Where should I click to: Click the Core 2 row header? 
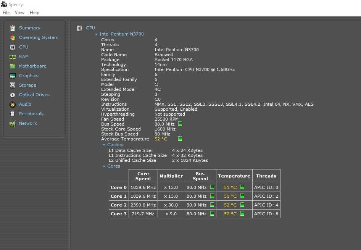click(119, 205)
